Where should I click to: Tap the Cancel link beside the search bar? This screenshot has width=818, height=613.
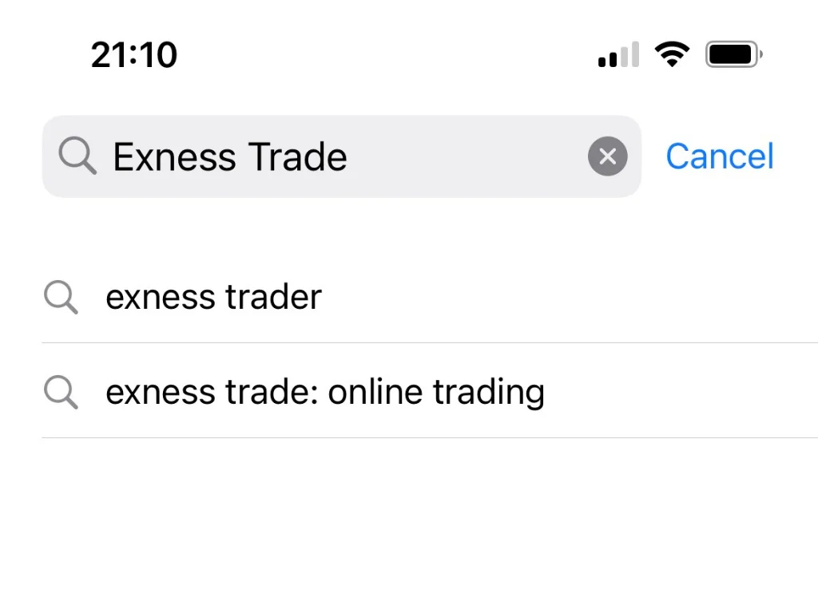tap(719, 156)
